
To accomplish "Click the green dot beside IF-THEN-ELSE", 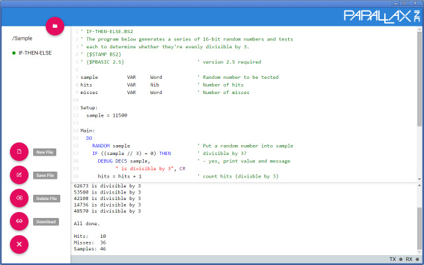I will 13,52.
